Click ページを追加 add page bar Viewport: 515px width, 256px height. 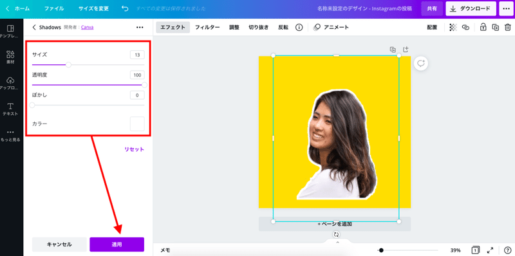335,224
